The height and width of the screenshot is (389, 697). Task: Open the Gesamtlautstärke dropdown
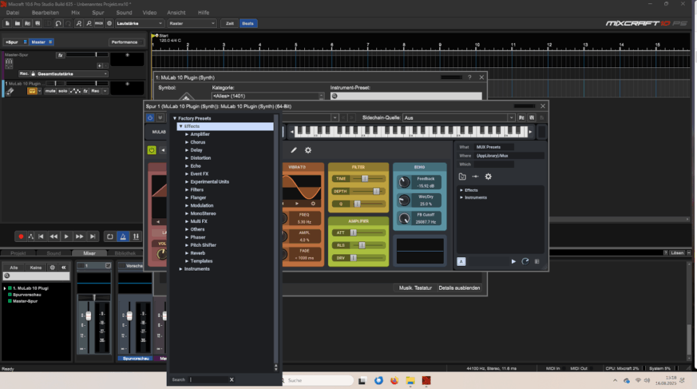[x=72, y=73]
